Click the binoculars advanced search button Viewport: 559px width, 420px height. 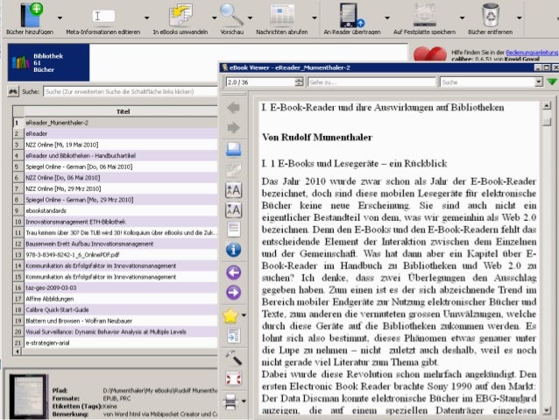tap(13, 92)
